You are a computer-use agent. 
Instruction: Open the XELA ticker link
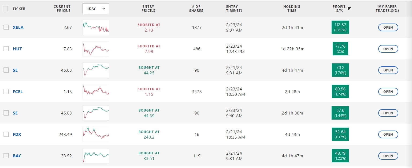[x=18, y=27]
